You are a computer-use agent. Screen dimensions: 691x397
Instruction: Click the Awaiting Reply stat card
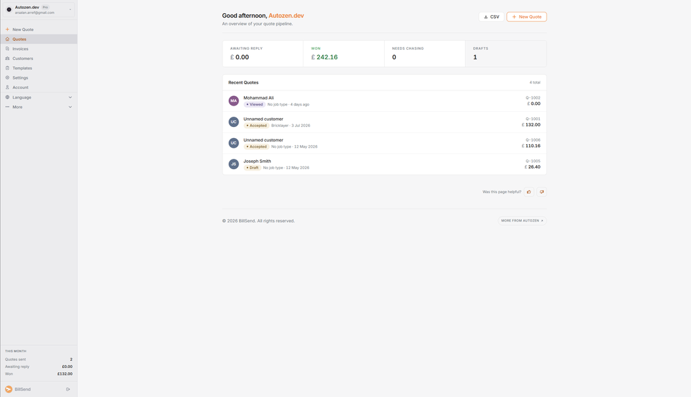[x=263, y=54]
